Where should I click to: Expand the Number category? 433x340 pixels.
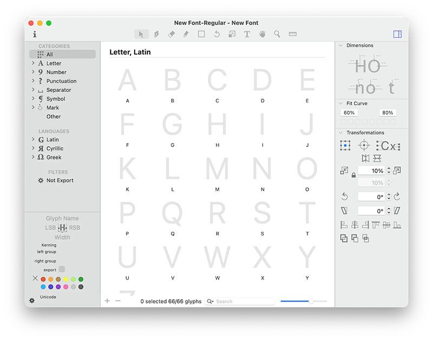click(x=33, y=72)
